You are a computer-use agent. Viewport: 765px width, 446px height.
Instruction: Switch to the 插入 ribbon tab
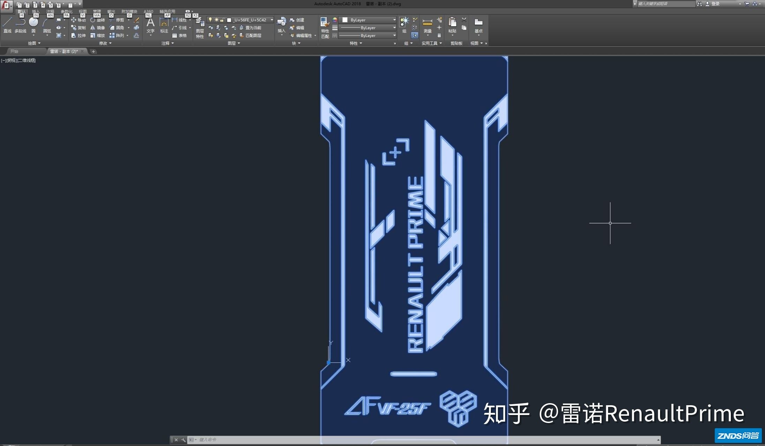click(36, 11)
